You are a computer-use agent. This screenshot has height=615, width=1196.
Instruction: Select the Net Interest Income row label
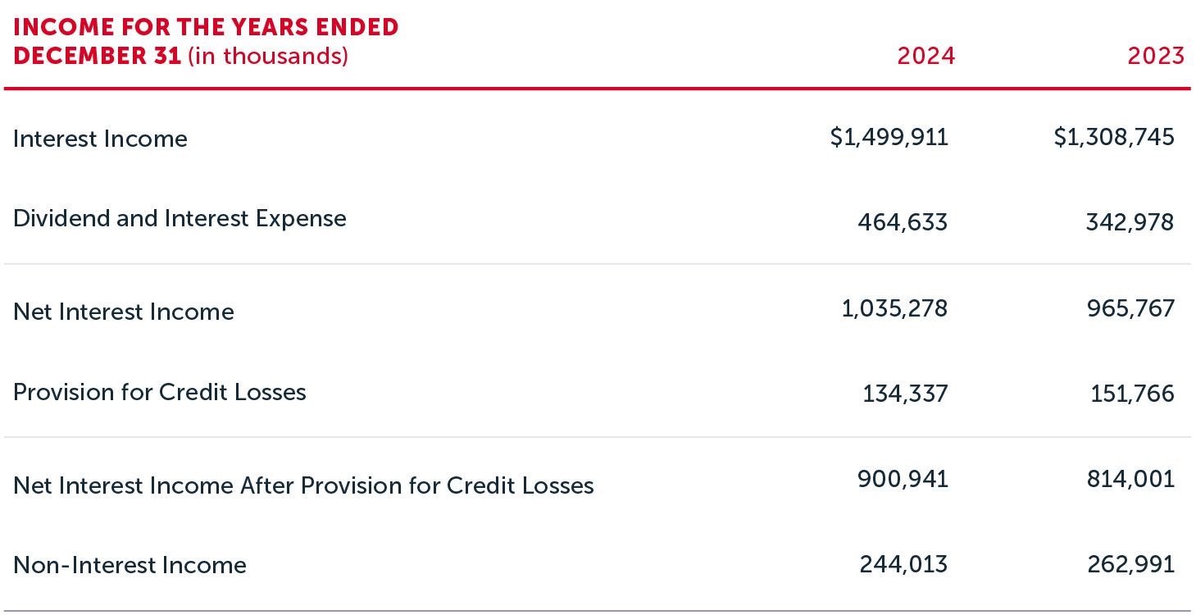(124, 312)
